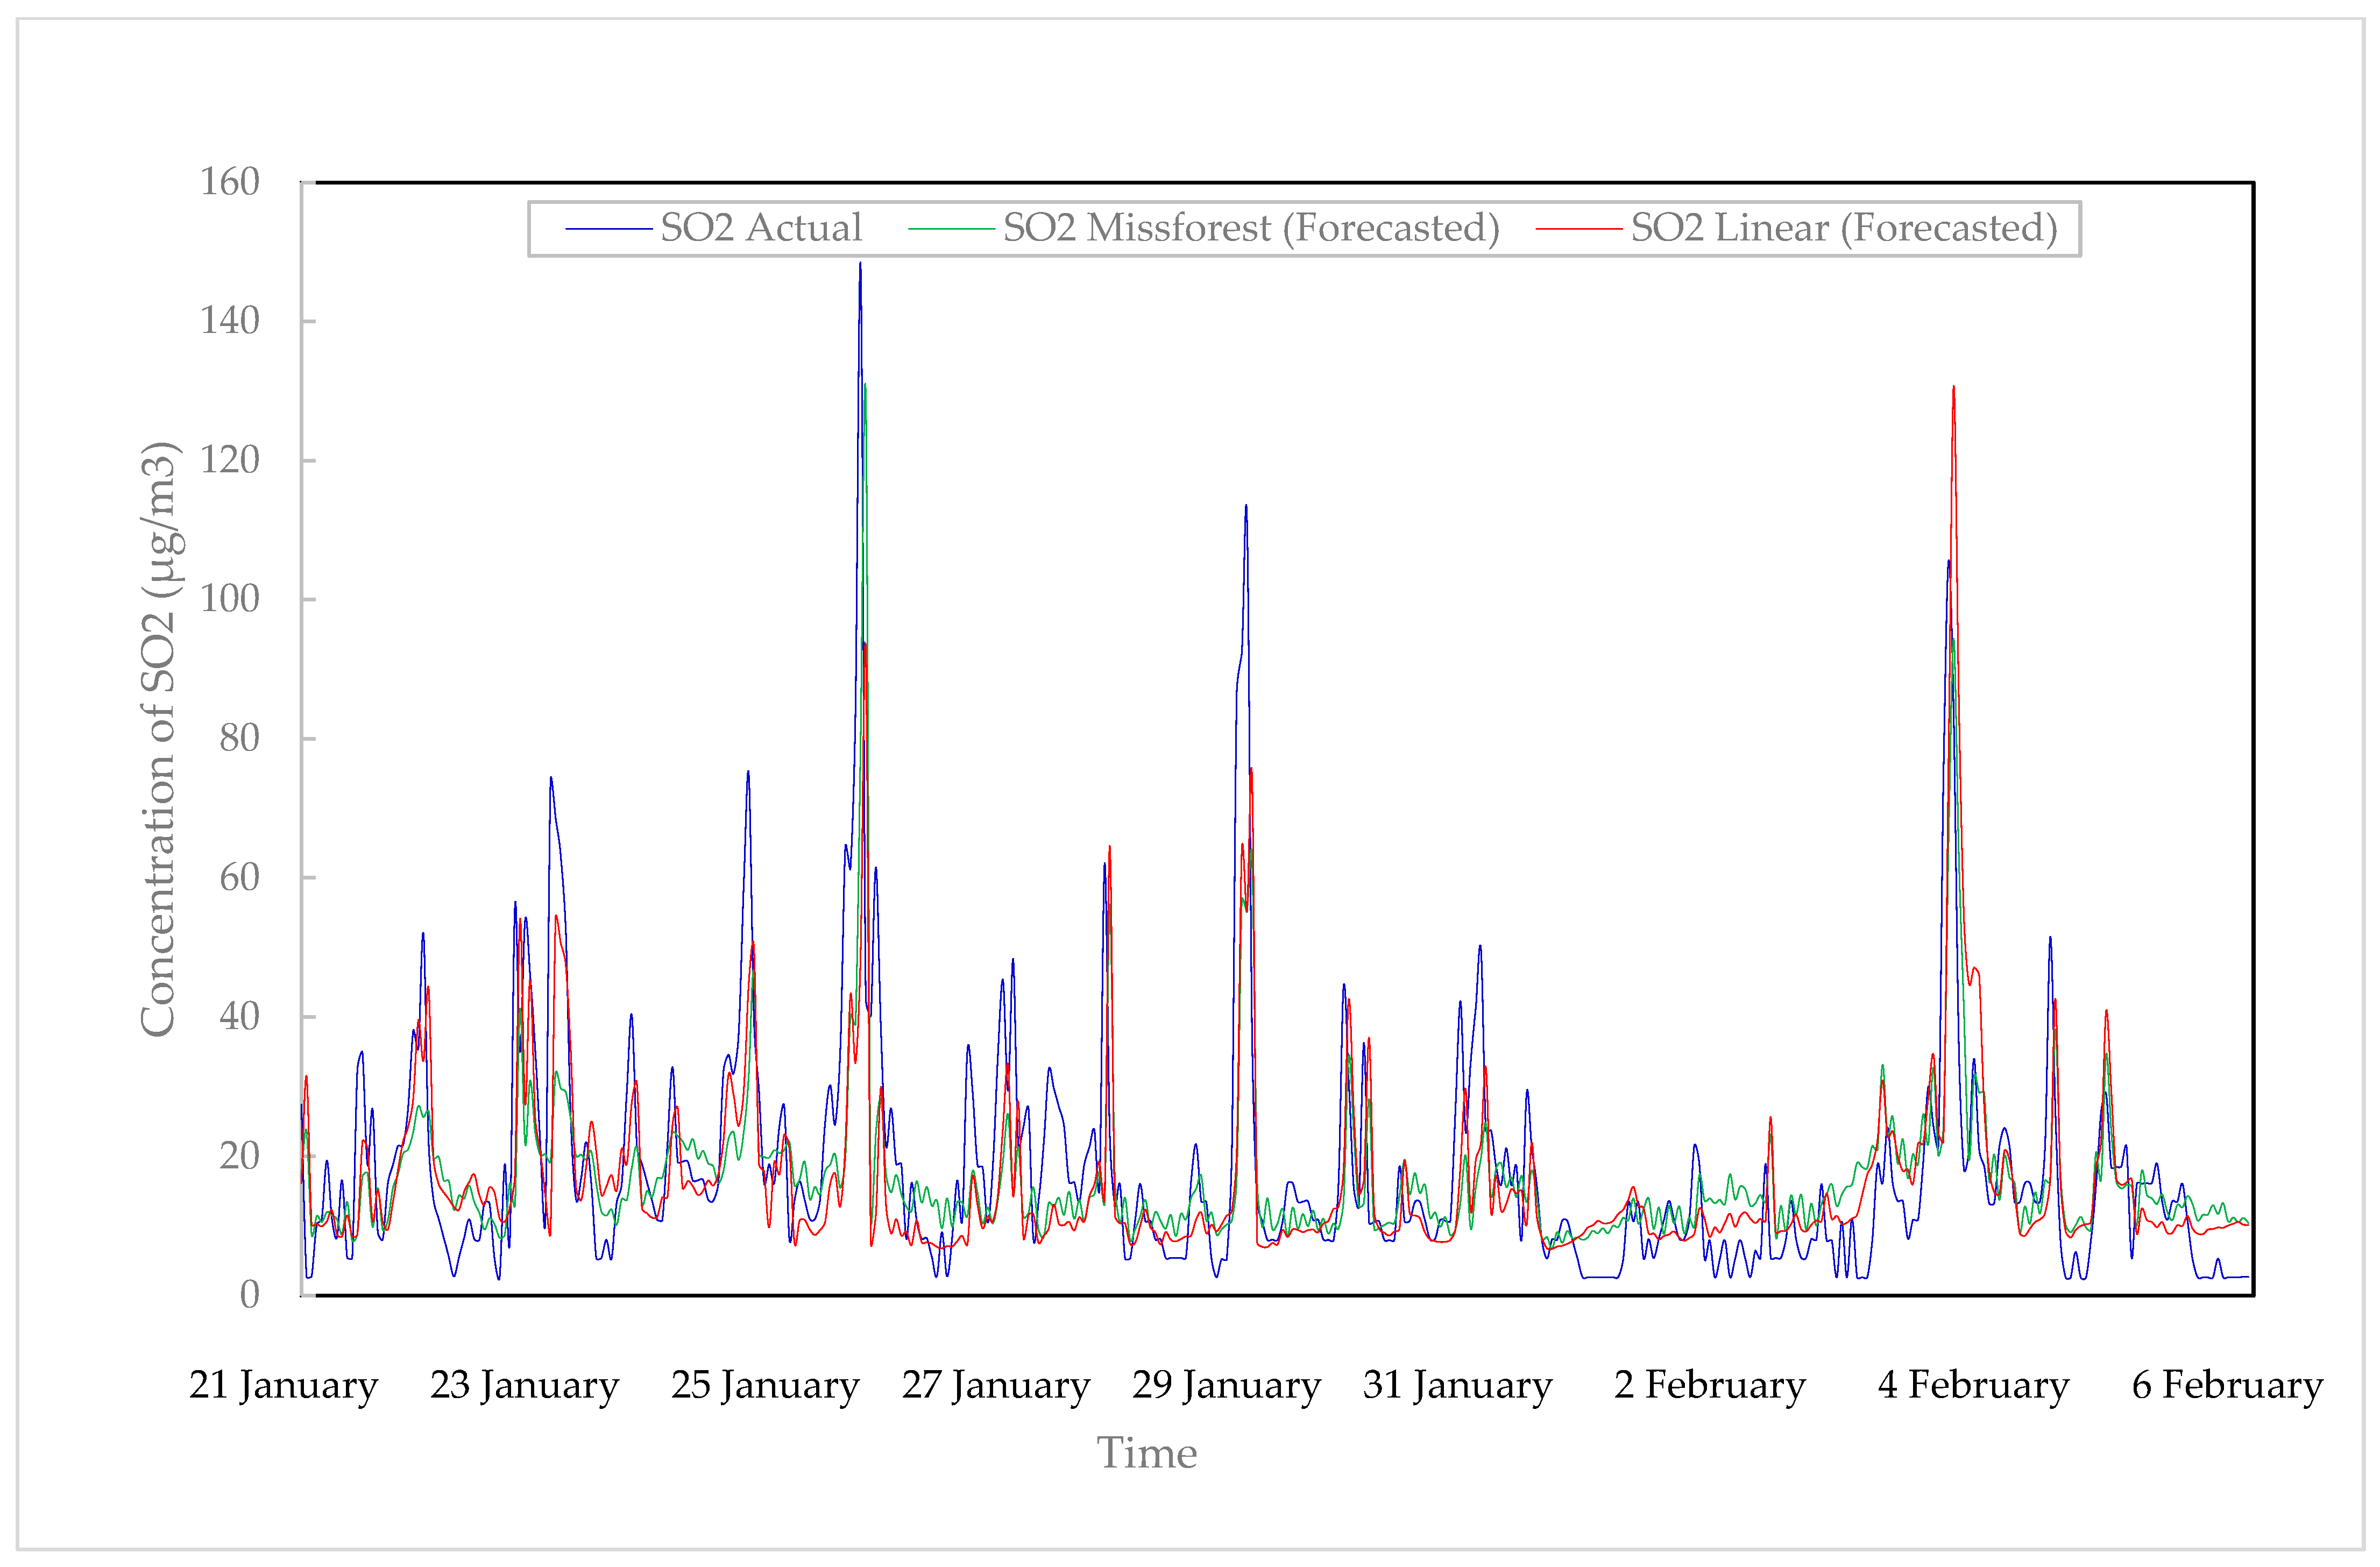The width and height of the screenshot is (2380, 1567).
Task: Click the 0 y-axis tick label
Action: pyautogui.click(x=249, y=1295)
